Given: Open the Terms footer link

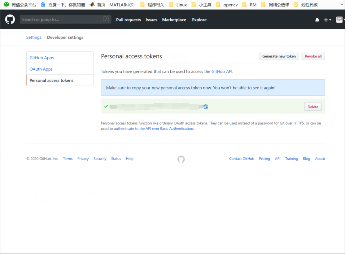Looking at the screenshot, I should pyautogui.click(x=68, y=159).
